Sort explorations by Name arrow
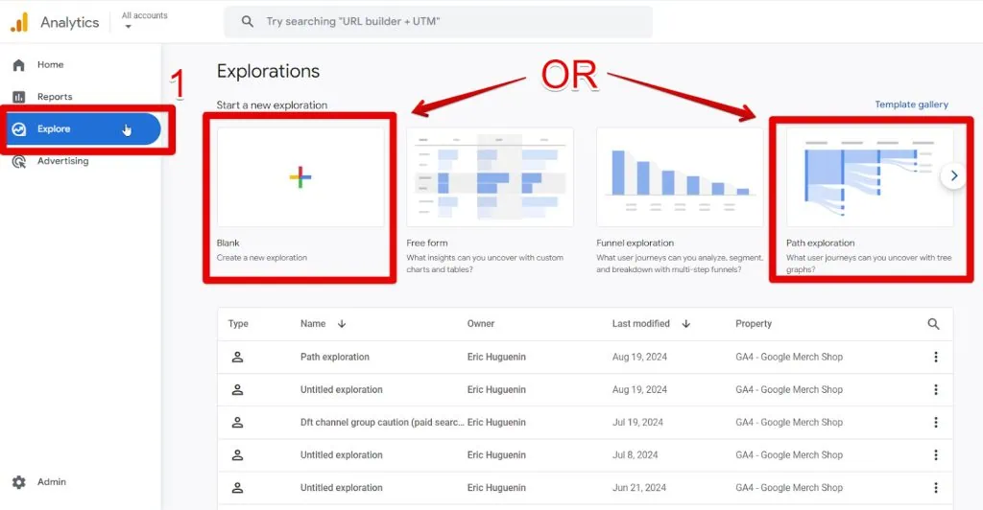This screenshot has height=510, width=983. (x=343, y=324)
